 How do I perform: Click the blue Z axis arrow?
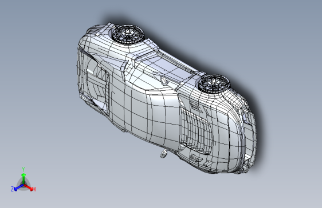point(19,187)
